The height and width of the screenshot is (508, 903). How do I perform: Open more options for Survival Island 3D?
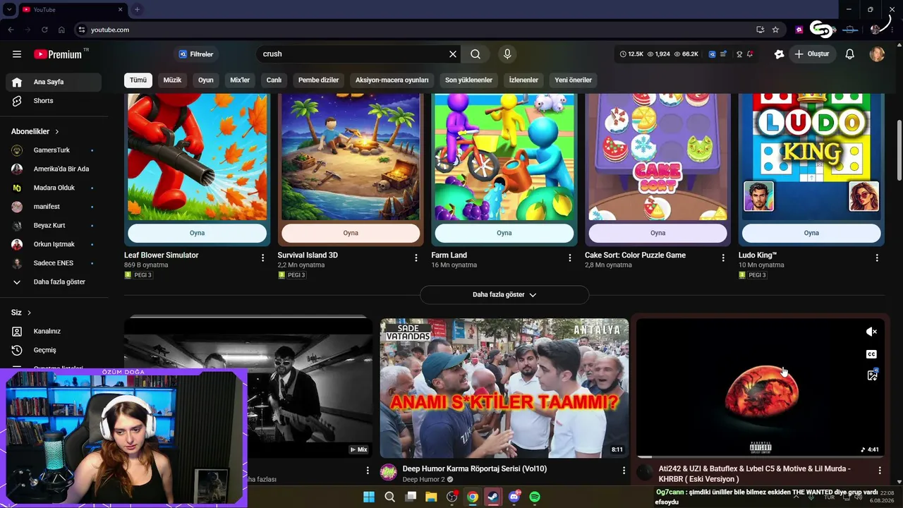pos(416,258)
